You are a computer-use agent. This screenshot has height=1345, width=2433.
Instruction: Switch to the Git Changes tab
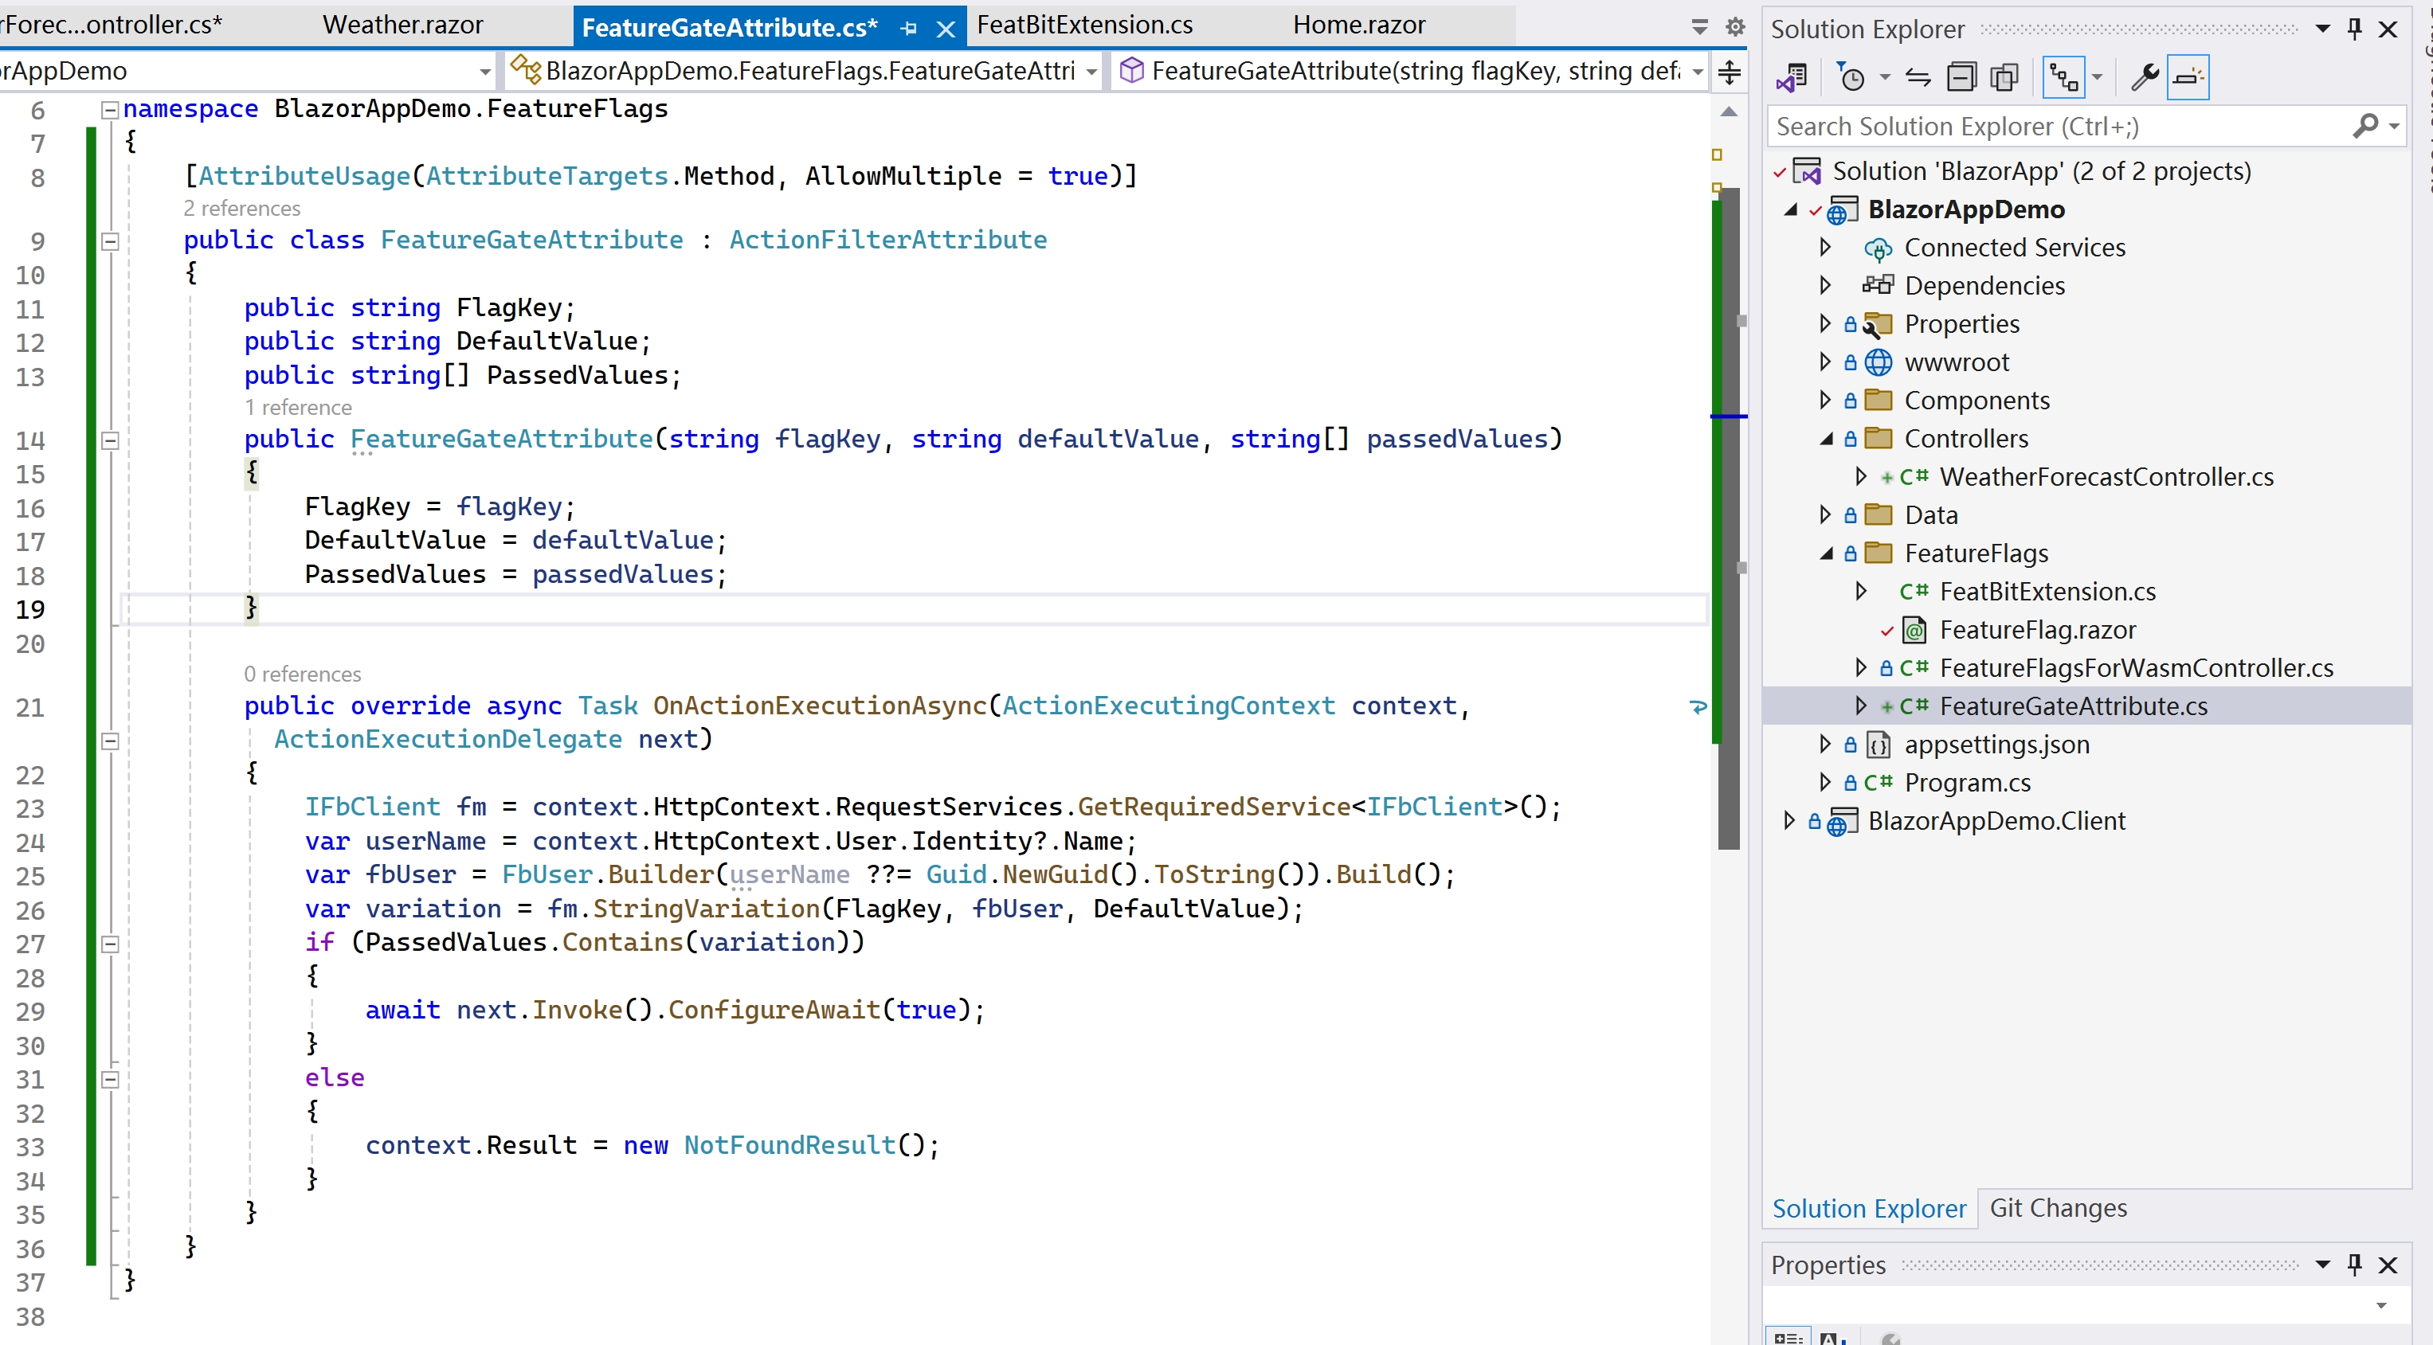[2058, 1208]
